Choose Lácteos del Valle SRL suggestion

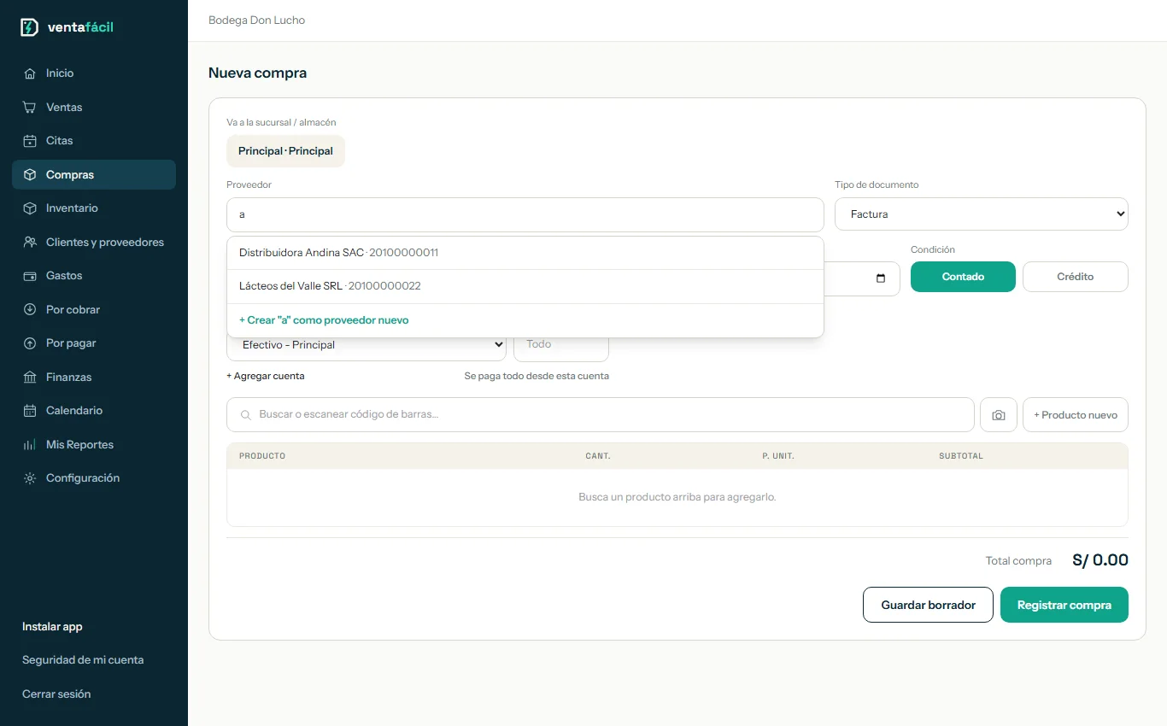[525, 286]
